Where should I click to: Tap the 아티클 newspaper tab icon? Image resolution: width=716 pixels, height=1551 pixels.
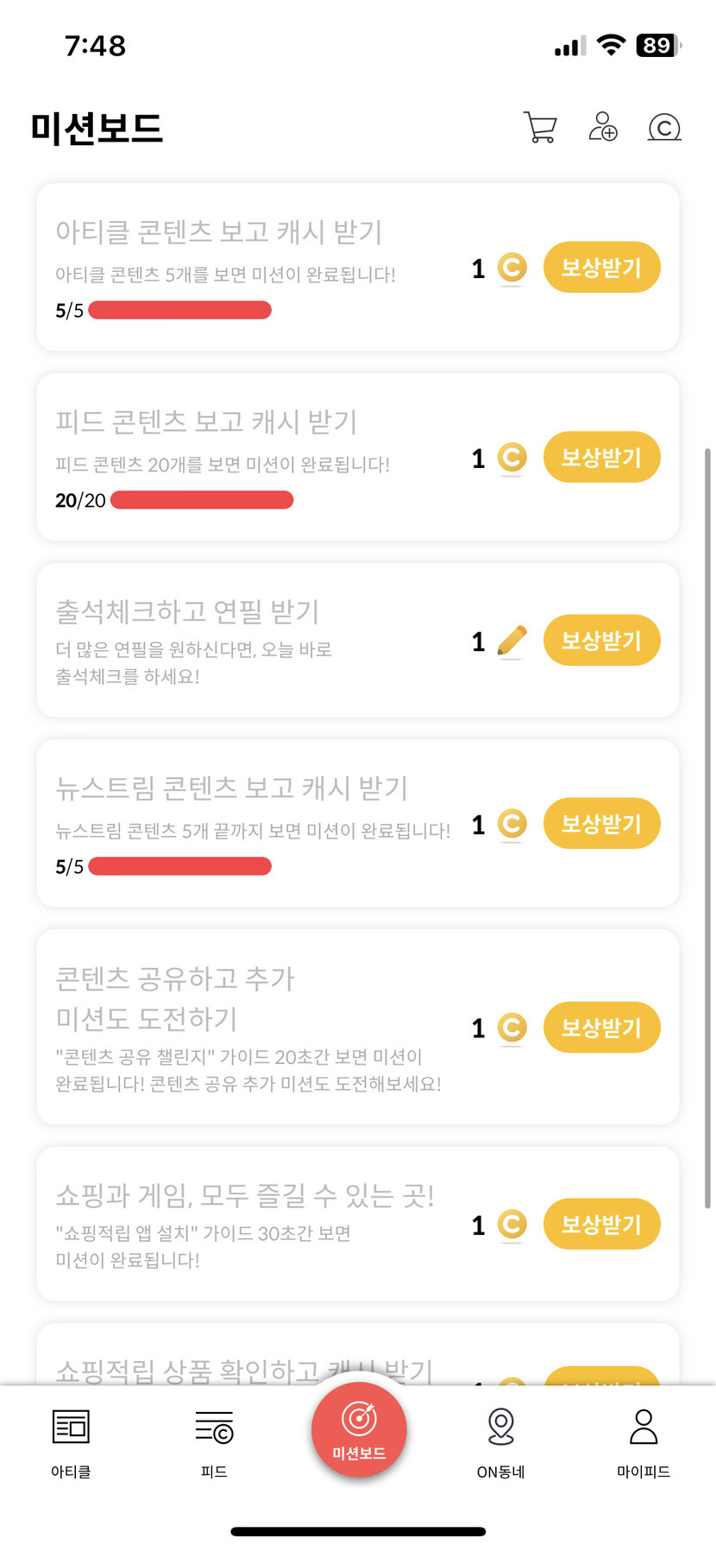click(71, 1428)
